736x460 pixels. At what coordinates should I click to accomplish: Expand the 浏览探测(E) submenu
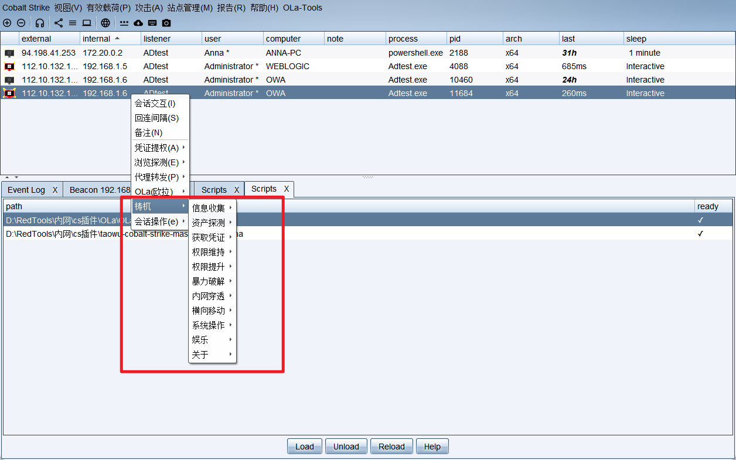160,162
